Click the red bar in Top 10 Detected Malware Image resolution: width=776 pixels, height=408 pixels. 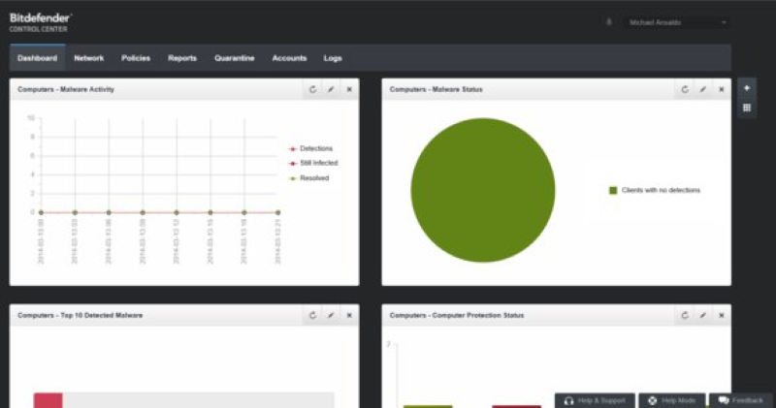click(48, 400)
